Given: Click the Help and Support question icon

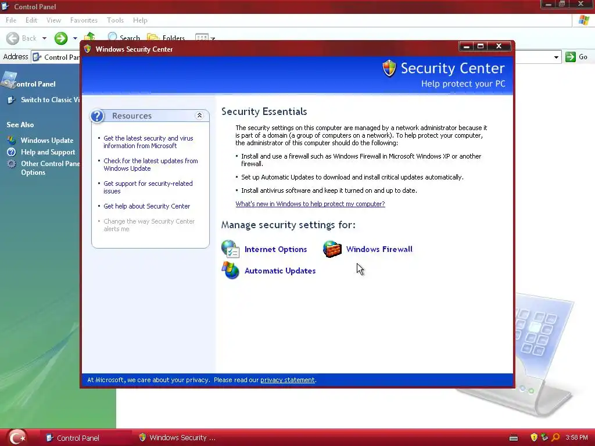Looking at the screenshot, I should point(12,152).
